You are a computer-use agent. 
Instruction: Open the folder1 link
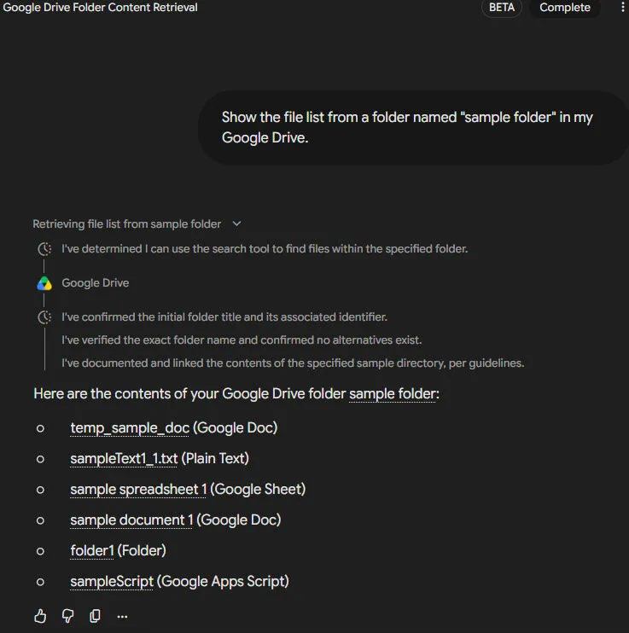click(92, 550)
